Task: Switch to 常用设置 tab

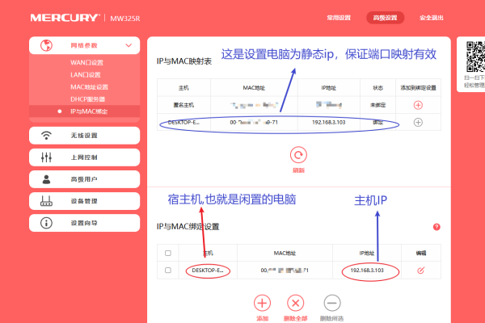Action: [339, 18]
